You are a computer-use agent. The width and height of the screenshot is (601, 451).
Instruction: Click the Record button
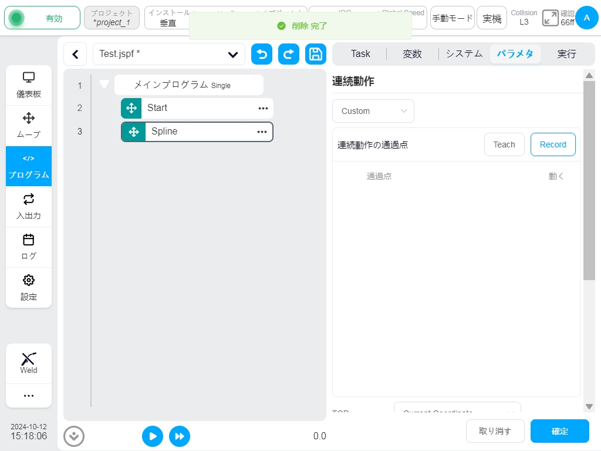point(553,144)
